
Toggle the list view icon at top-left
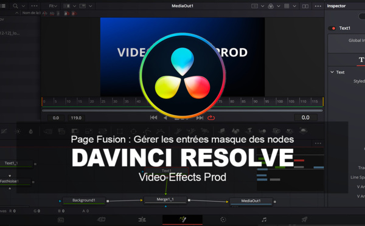point(3,6)
